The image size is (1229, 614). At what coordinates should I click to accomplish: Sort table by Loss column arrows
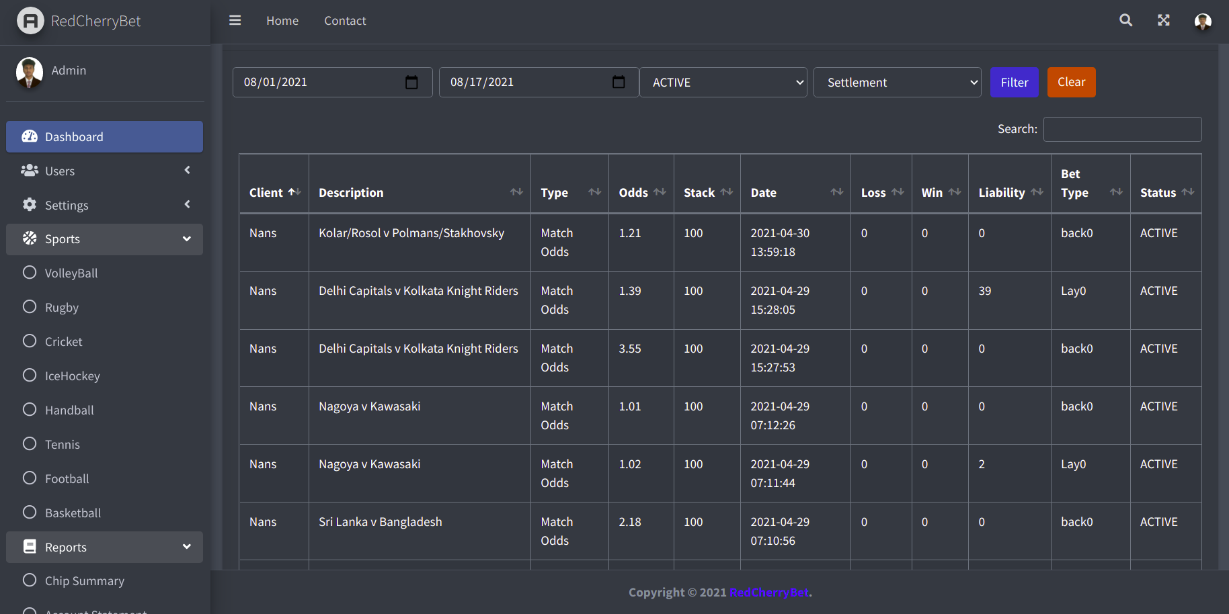click(898, 192)
